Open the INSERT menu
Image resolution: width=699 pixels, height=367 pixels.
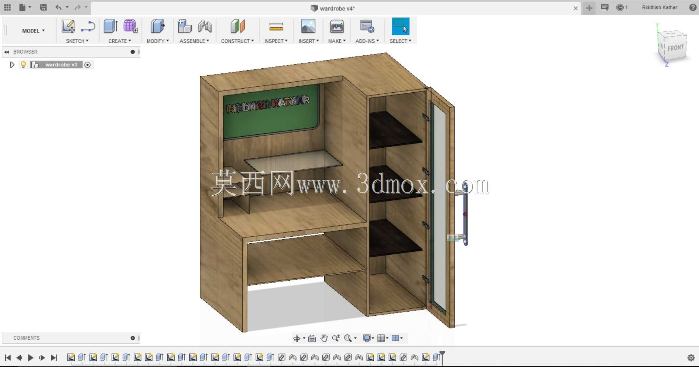[x=309, y=41]
